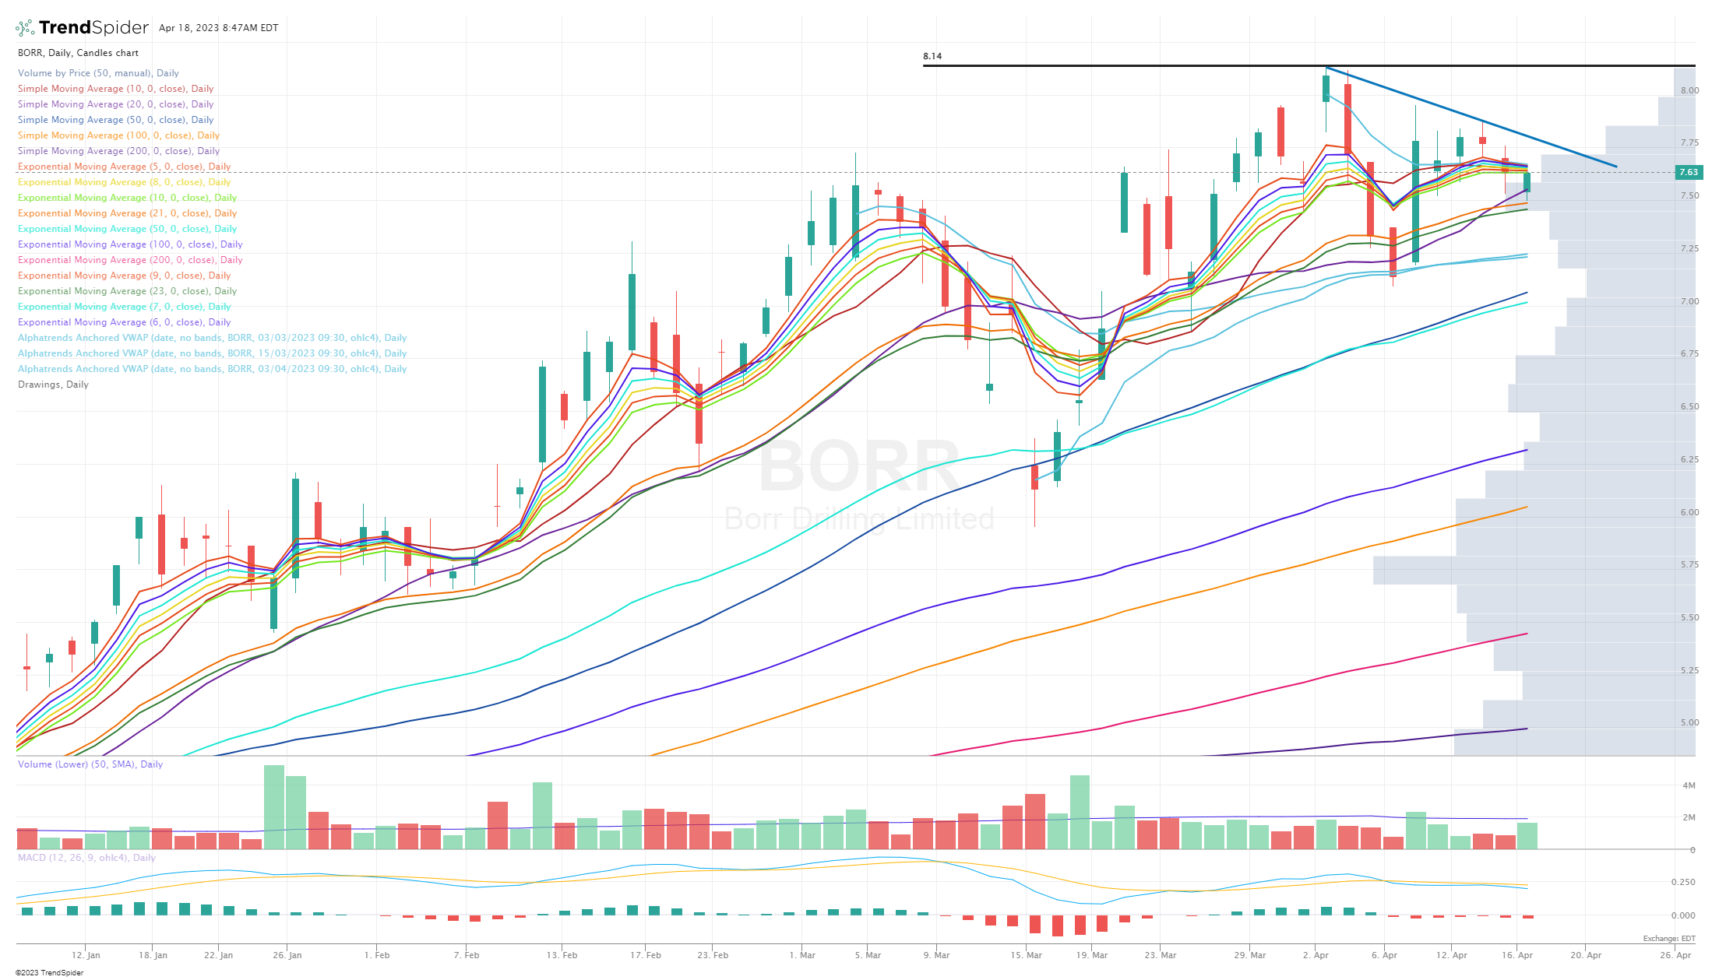
Task: Select 'Exponential Moving Average (6, 0, close)' legend
Action: pyautogui.click(x=124, y=322)
